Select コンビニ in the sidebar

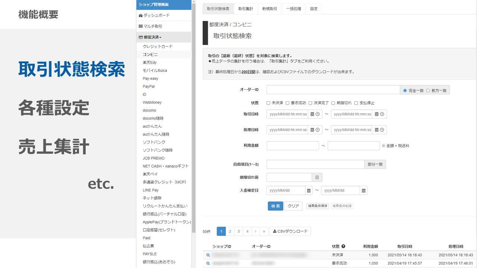[150, 54]
